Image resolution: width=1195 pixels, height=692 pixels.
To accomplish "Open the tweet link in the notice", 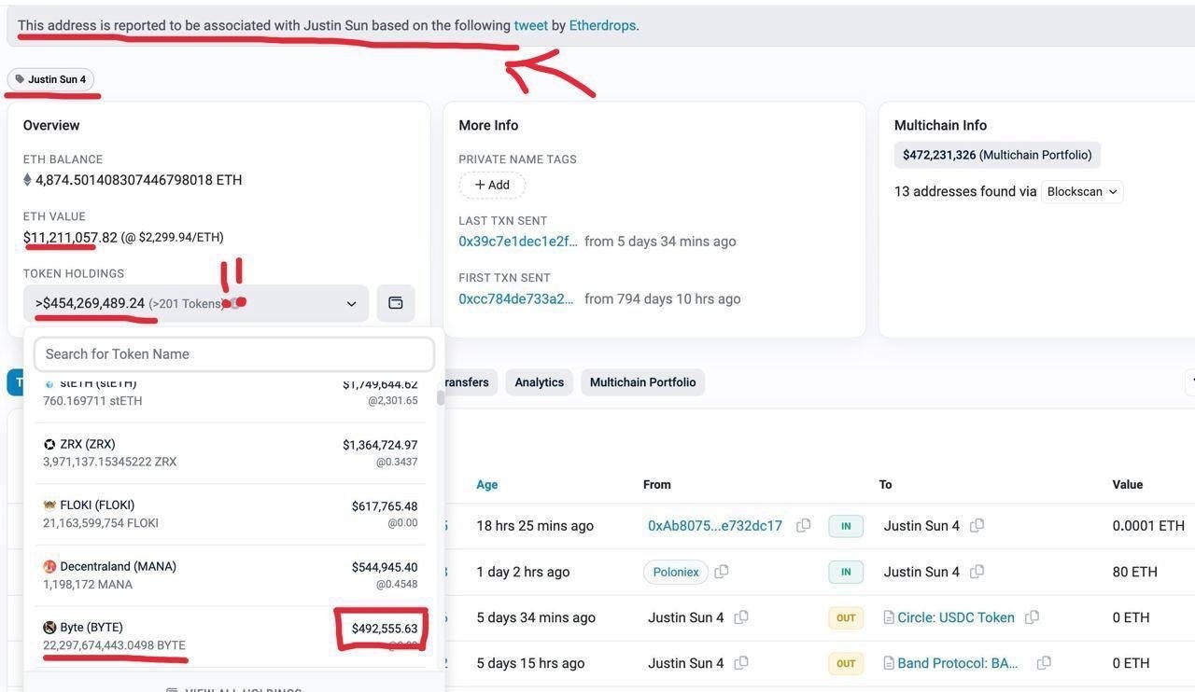I will pos(530,25).
